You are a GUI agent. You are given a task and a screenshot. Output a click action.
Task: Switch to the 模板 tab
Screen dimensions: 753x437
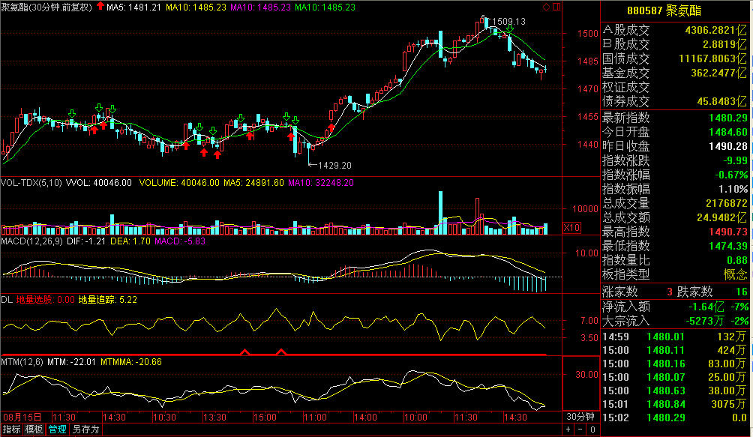[34, 430]
